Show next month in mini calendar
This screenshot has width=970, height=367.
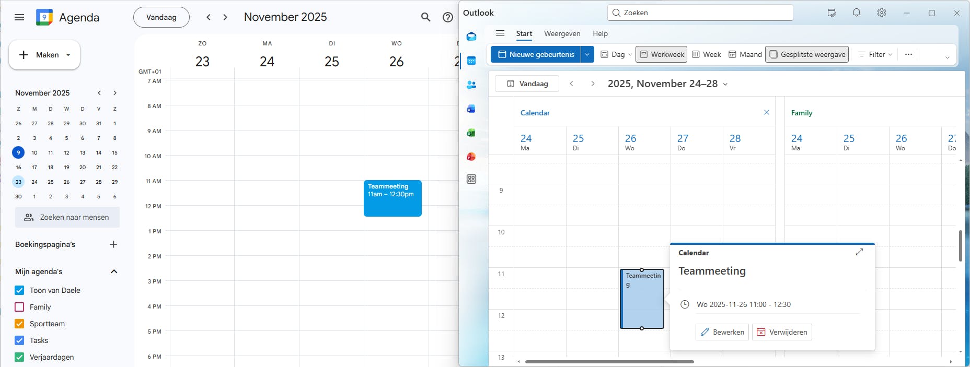click(115, 93)
